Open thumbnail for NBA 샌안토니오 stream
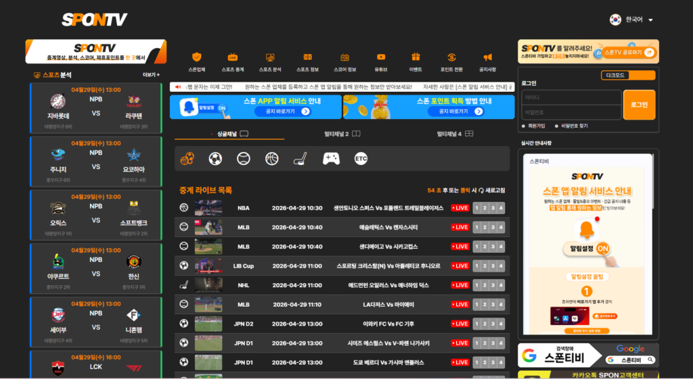The image size is (693, 379). [x=208, y=208]
